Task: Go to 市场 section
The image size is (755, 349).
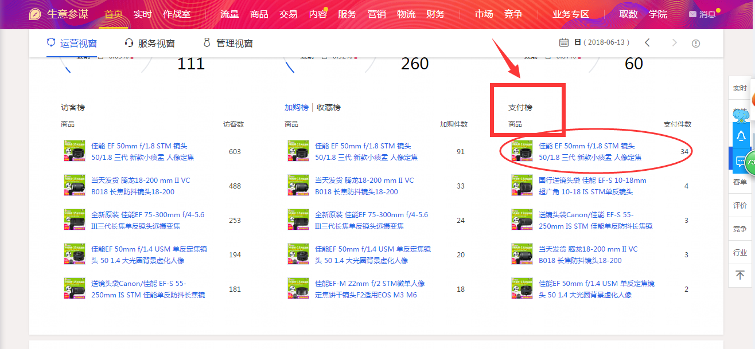Action: 484,14
